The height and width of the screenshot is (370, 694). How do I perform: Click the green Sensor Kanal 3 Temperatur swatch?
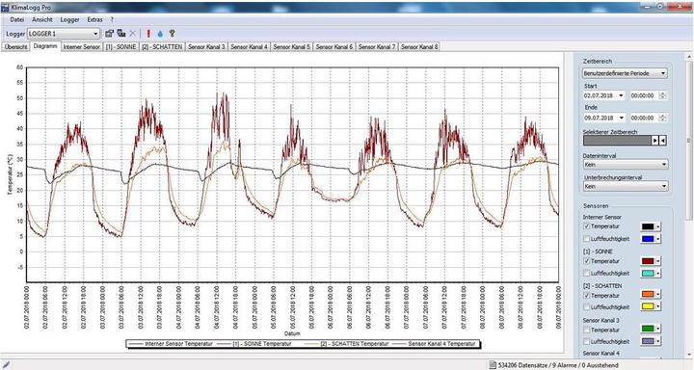[x=648, y=329]
